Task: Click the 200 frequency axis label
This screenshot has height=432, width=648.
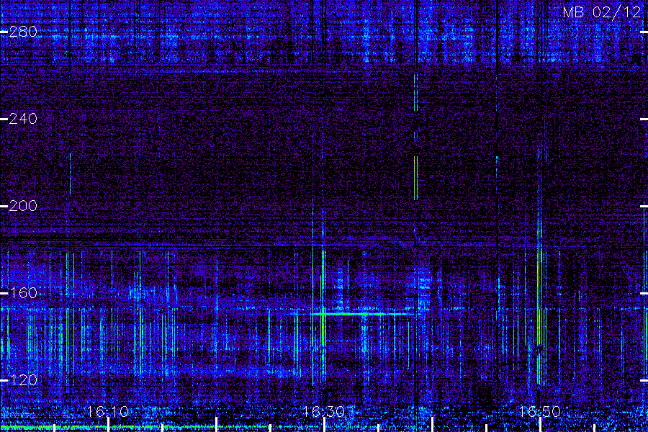Action: pos(23,206)
